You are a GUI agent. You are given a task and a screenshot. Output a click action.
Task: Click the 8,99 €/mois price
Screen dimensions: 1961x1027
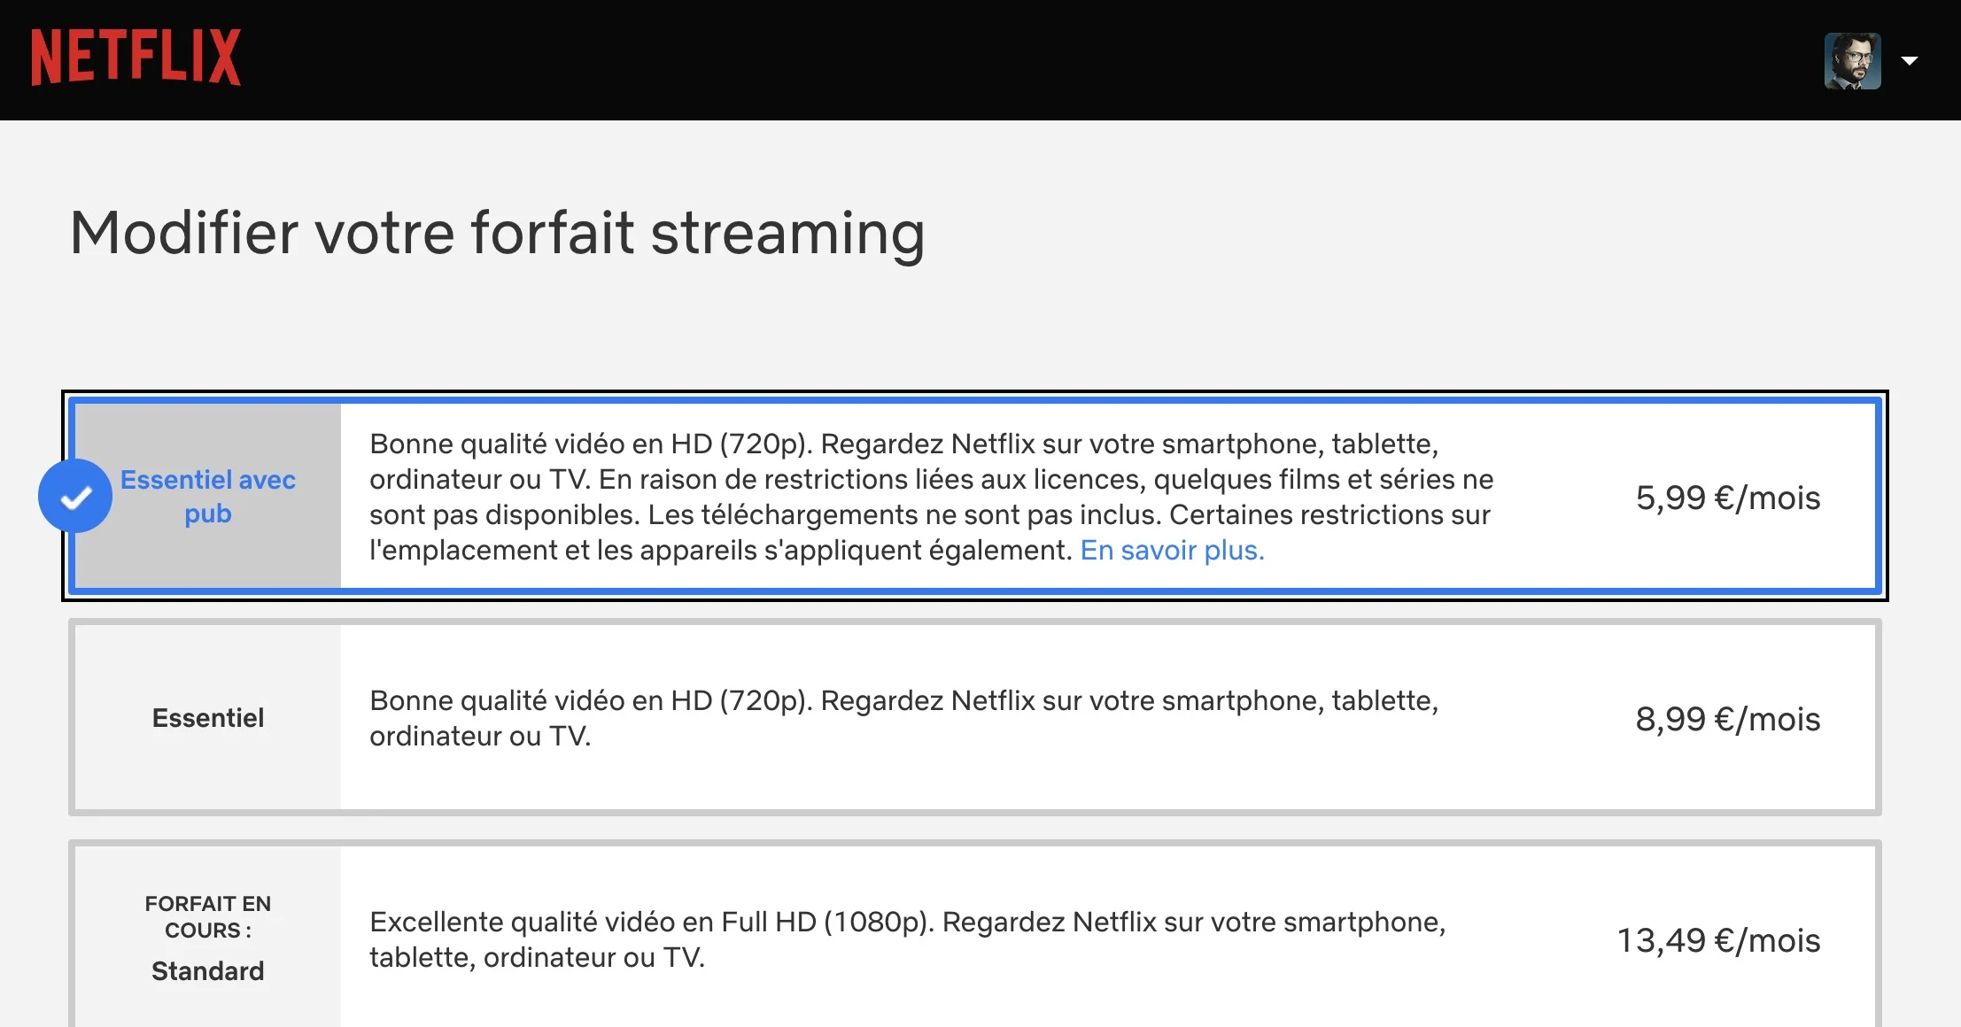point(1727,719)
